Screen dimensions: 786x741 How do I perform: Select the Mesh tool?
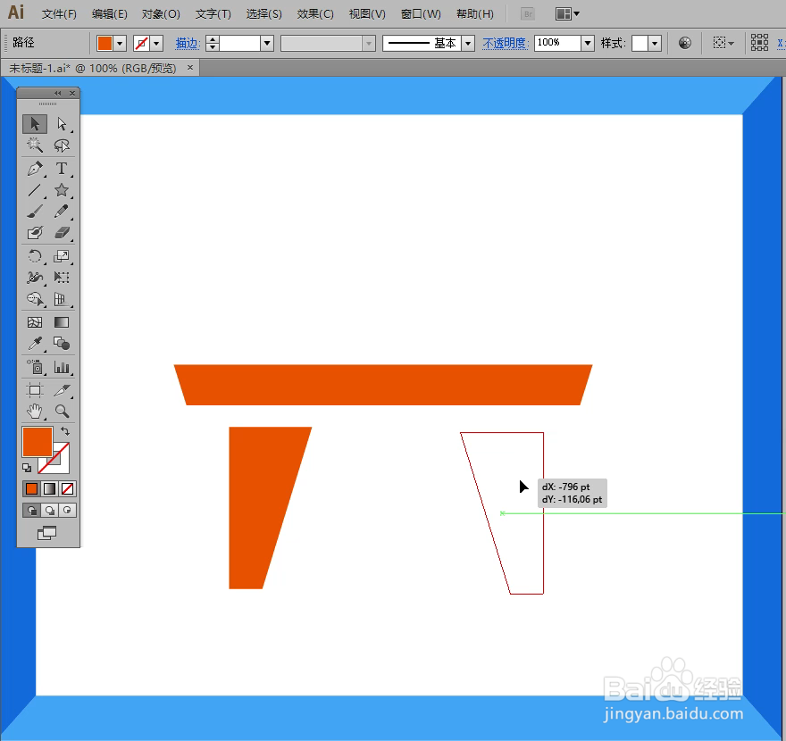(x=35, y=322)
